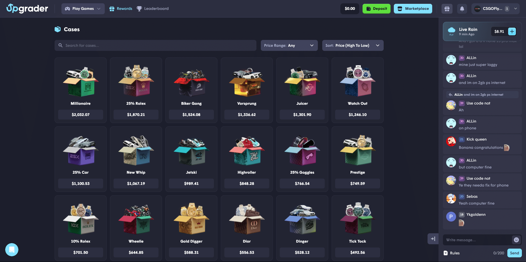This screenshot has width=526, height=262.
Task: Open the support chat bubble icon
Action: pos(12,250)
